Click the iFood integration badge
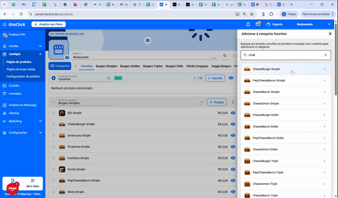The height and width of the screenshot is (198, 338). pos(12,188)
